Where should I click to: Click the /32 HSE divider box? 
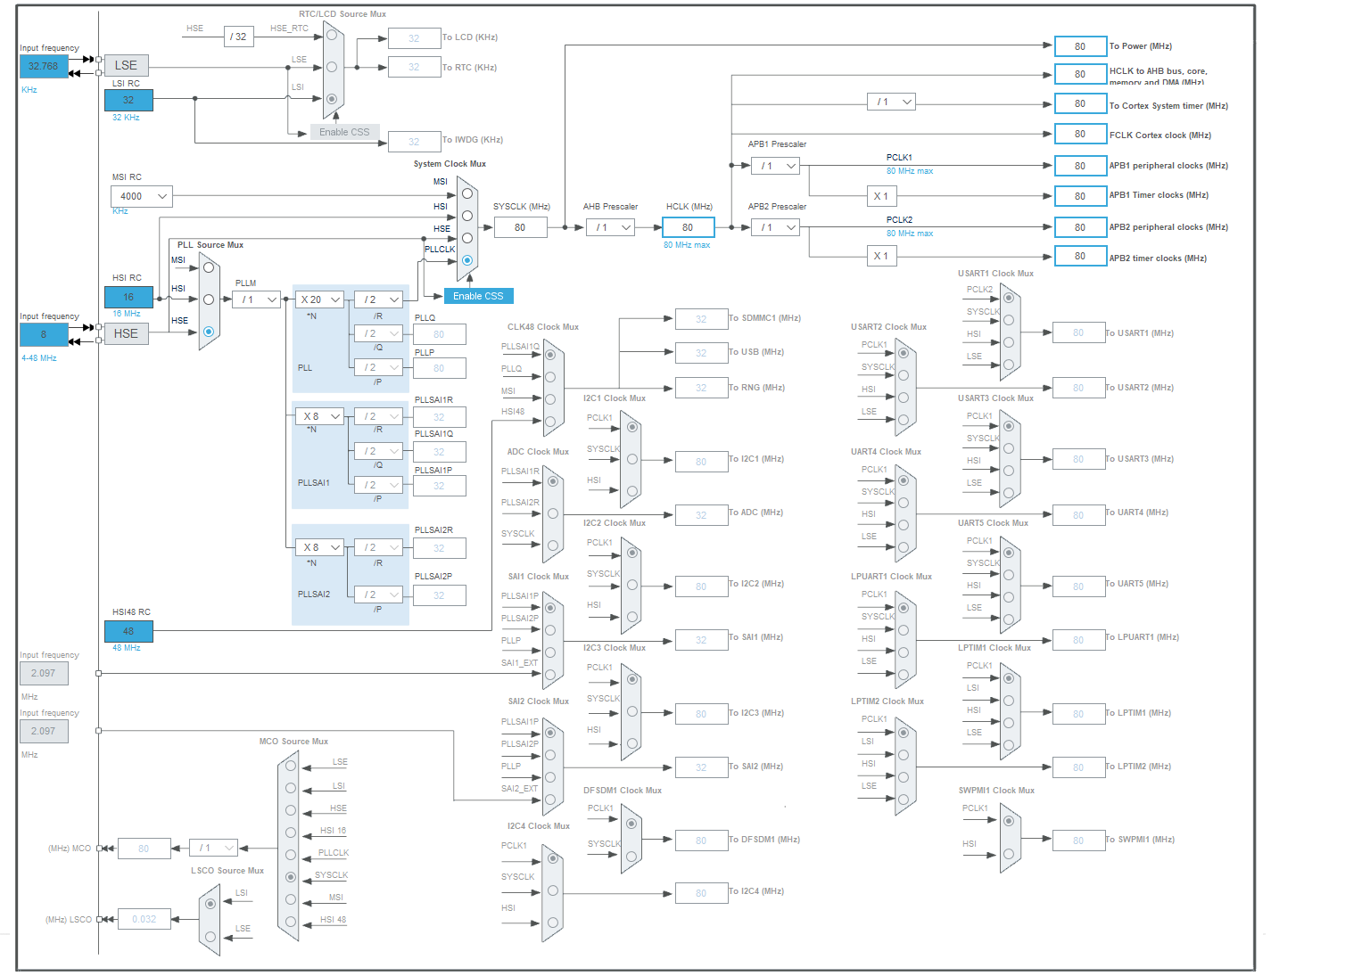pos(239,37)
